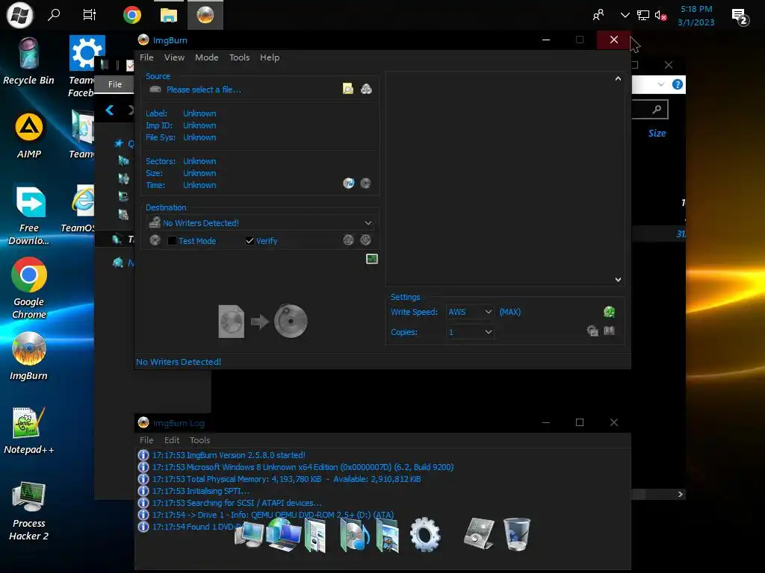Open the ImgBurn desktop shortcut

[29, 357]
